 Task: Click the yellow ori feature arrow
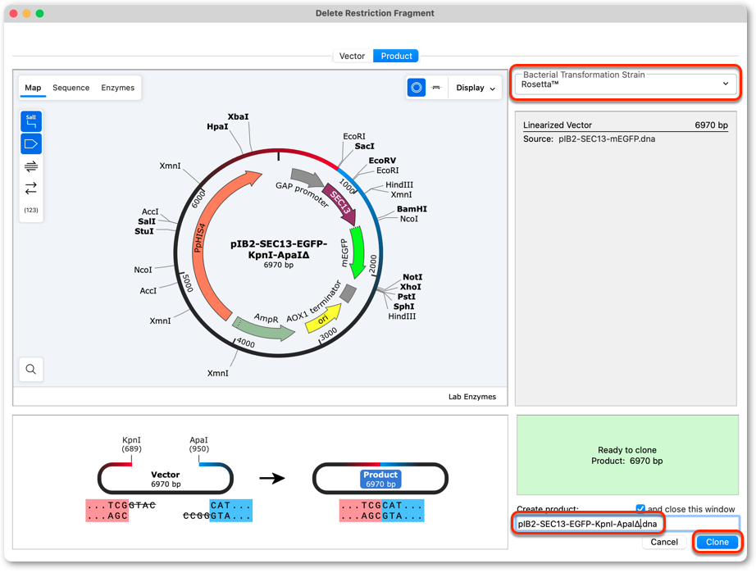[324, 319]
